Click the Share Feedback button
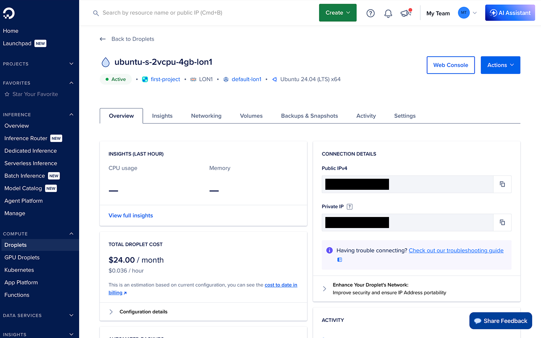This screenshot has width=541, height=338. [501, 321]
